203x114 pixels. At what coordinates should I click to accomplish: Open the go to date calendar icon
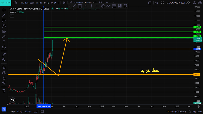tap(42, 111)
